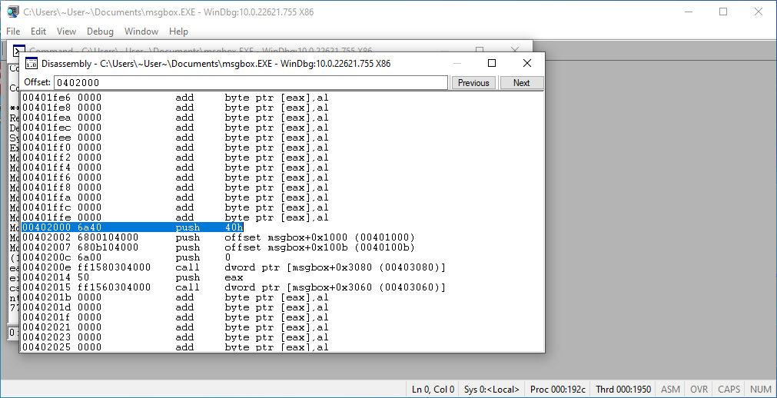The height and width of the screenshot is (398, 777).
Task: Click the Command window icon behind Disassembly
Action: coord(17,51)
